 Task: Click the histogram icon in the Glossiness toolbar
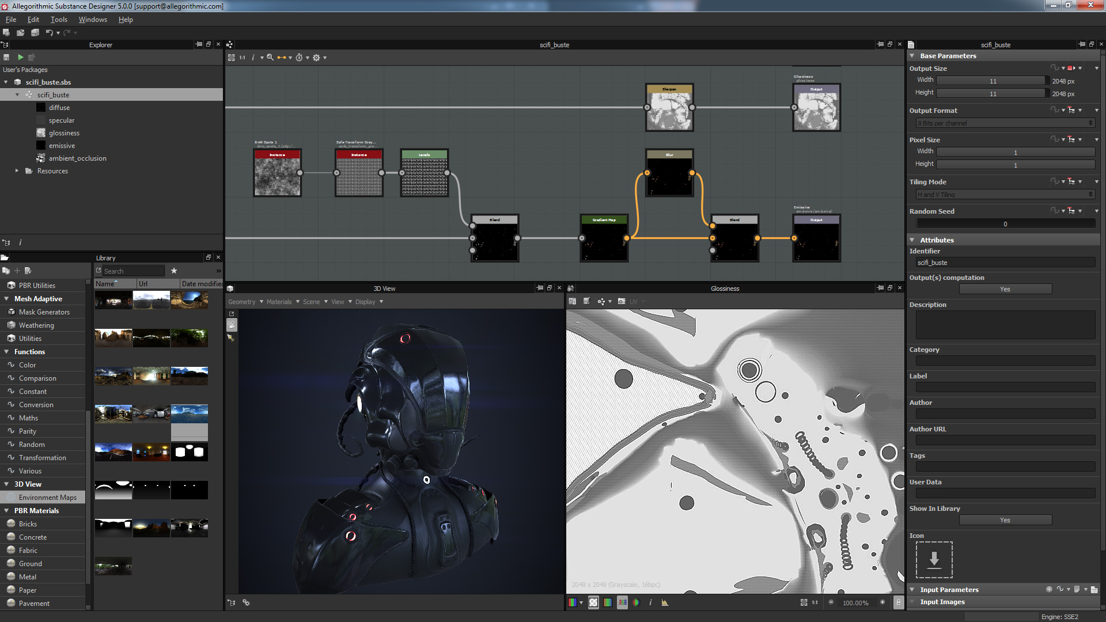pyautogui.click(x=665, y=602)
